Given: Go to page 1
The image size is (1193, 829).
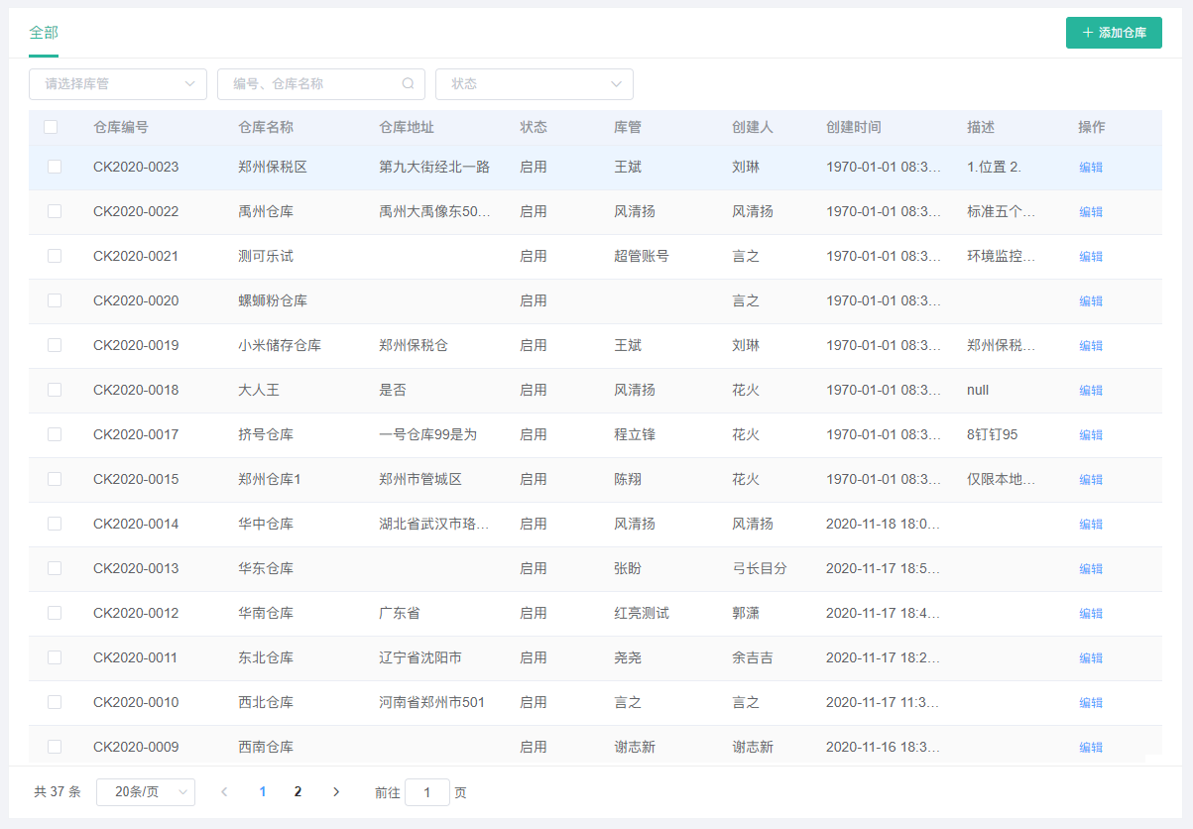Looking at the screenshot, I should [263, 791].
